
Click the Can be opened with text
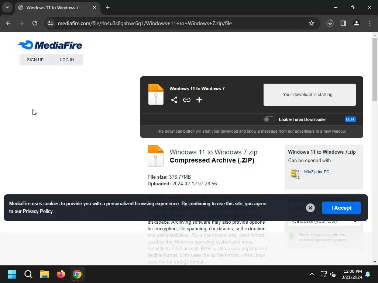(x=309, y=161)
